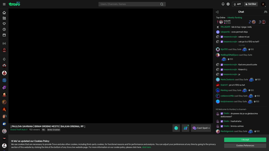
Task: Open Following heart icon in sidebar
Action: point(4,24)
